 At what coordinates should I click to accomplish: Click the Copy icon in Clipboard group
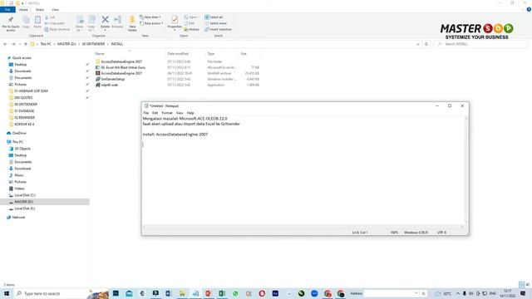click(x=26, y=22)
